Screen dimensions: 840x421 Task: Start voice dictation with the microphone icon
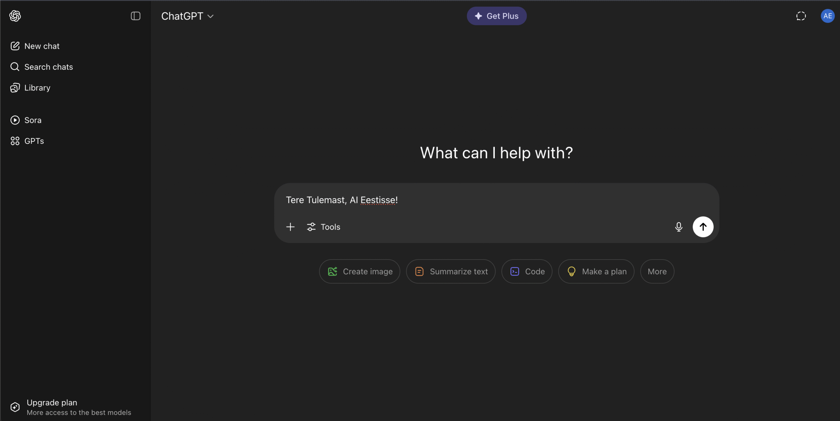click(679, 227)
